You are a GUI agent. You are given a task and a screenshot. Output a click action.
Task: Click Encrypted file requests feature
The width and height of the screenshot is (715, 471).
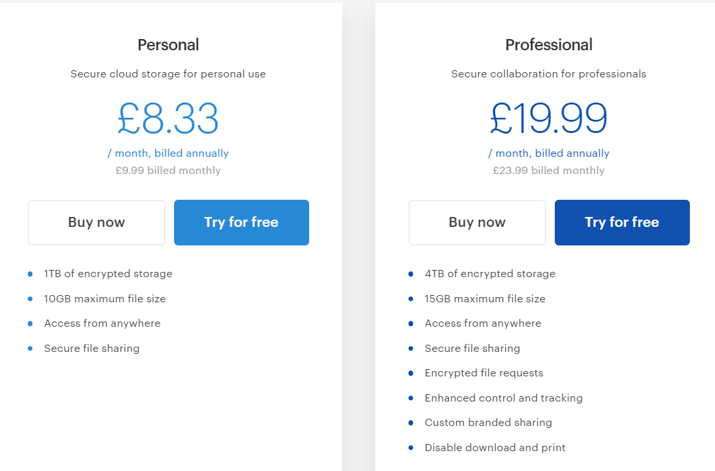(x=484, y=373)
